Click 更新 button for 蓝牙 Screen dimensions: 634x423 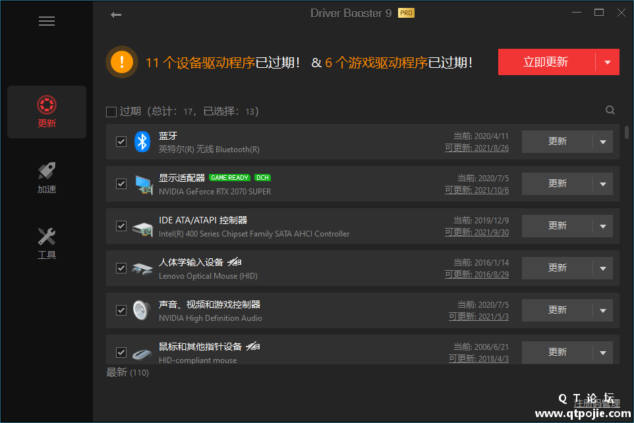[557, 142]
